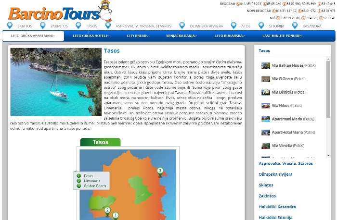
Task: Click first Beograd phone number icon
Action: [238, 4]
